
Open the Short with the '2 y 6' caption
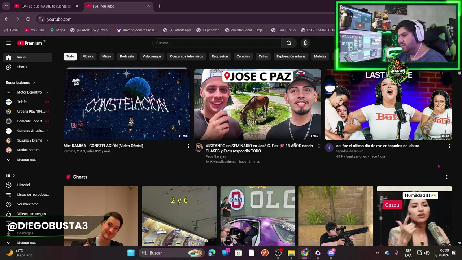(x=179, y=216)
